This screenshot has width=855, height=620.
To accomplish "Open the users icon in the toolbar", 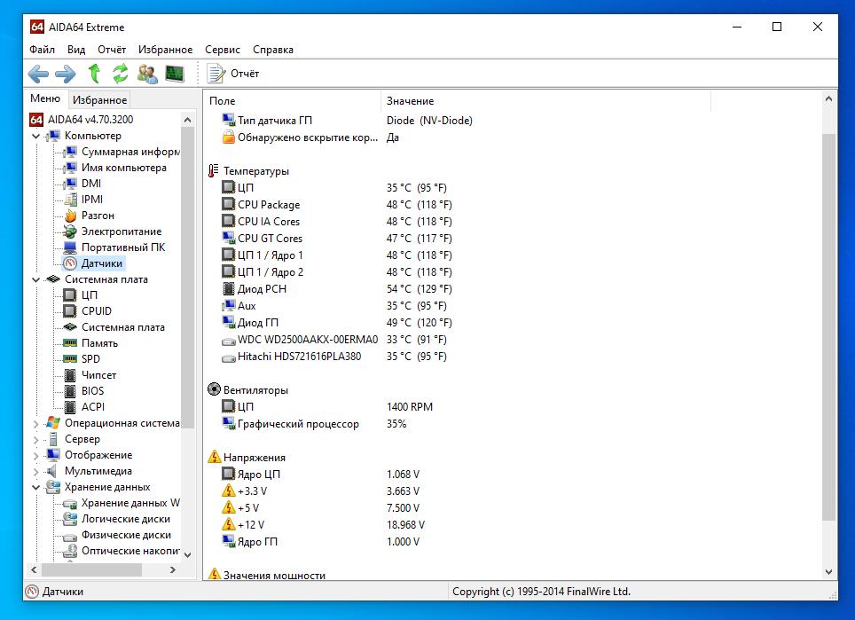I will click(x=147, y=74).
